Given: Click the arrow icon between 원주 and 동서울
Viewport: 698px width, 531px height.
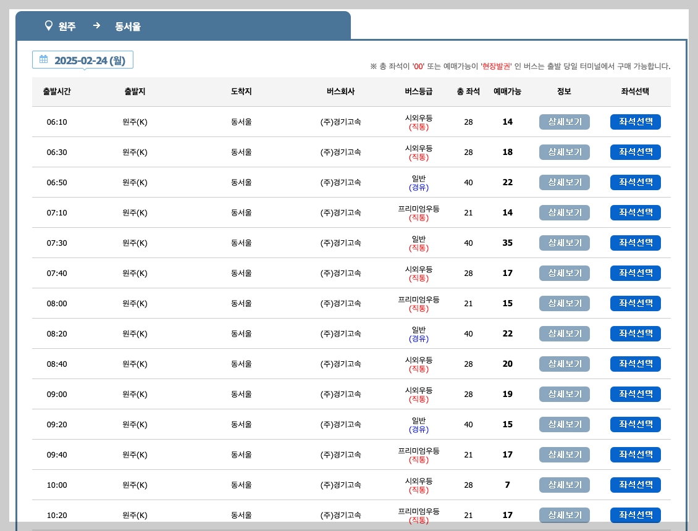Looking at the screenshot, I should [x=96, y=25].
